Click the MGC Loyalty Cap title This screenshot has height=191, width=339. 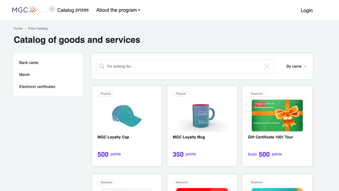(x=113, y=137)
